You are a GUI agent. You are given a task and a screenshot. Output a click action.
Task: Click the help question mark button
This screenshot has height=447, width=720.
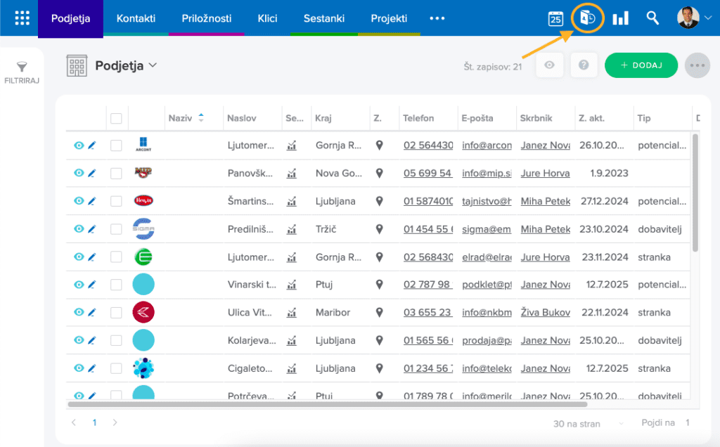click(x=584, y=65)
